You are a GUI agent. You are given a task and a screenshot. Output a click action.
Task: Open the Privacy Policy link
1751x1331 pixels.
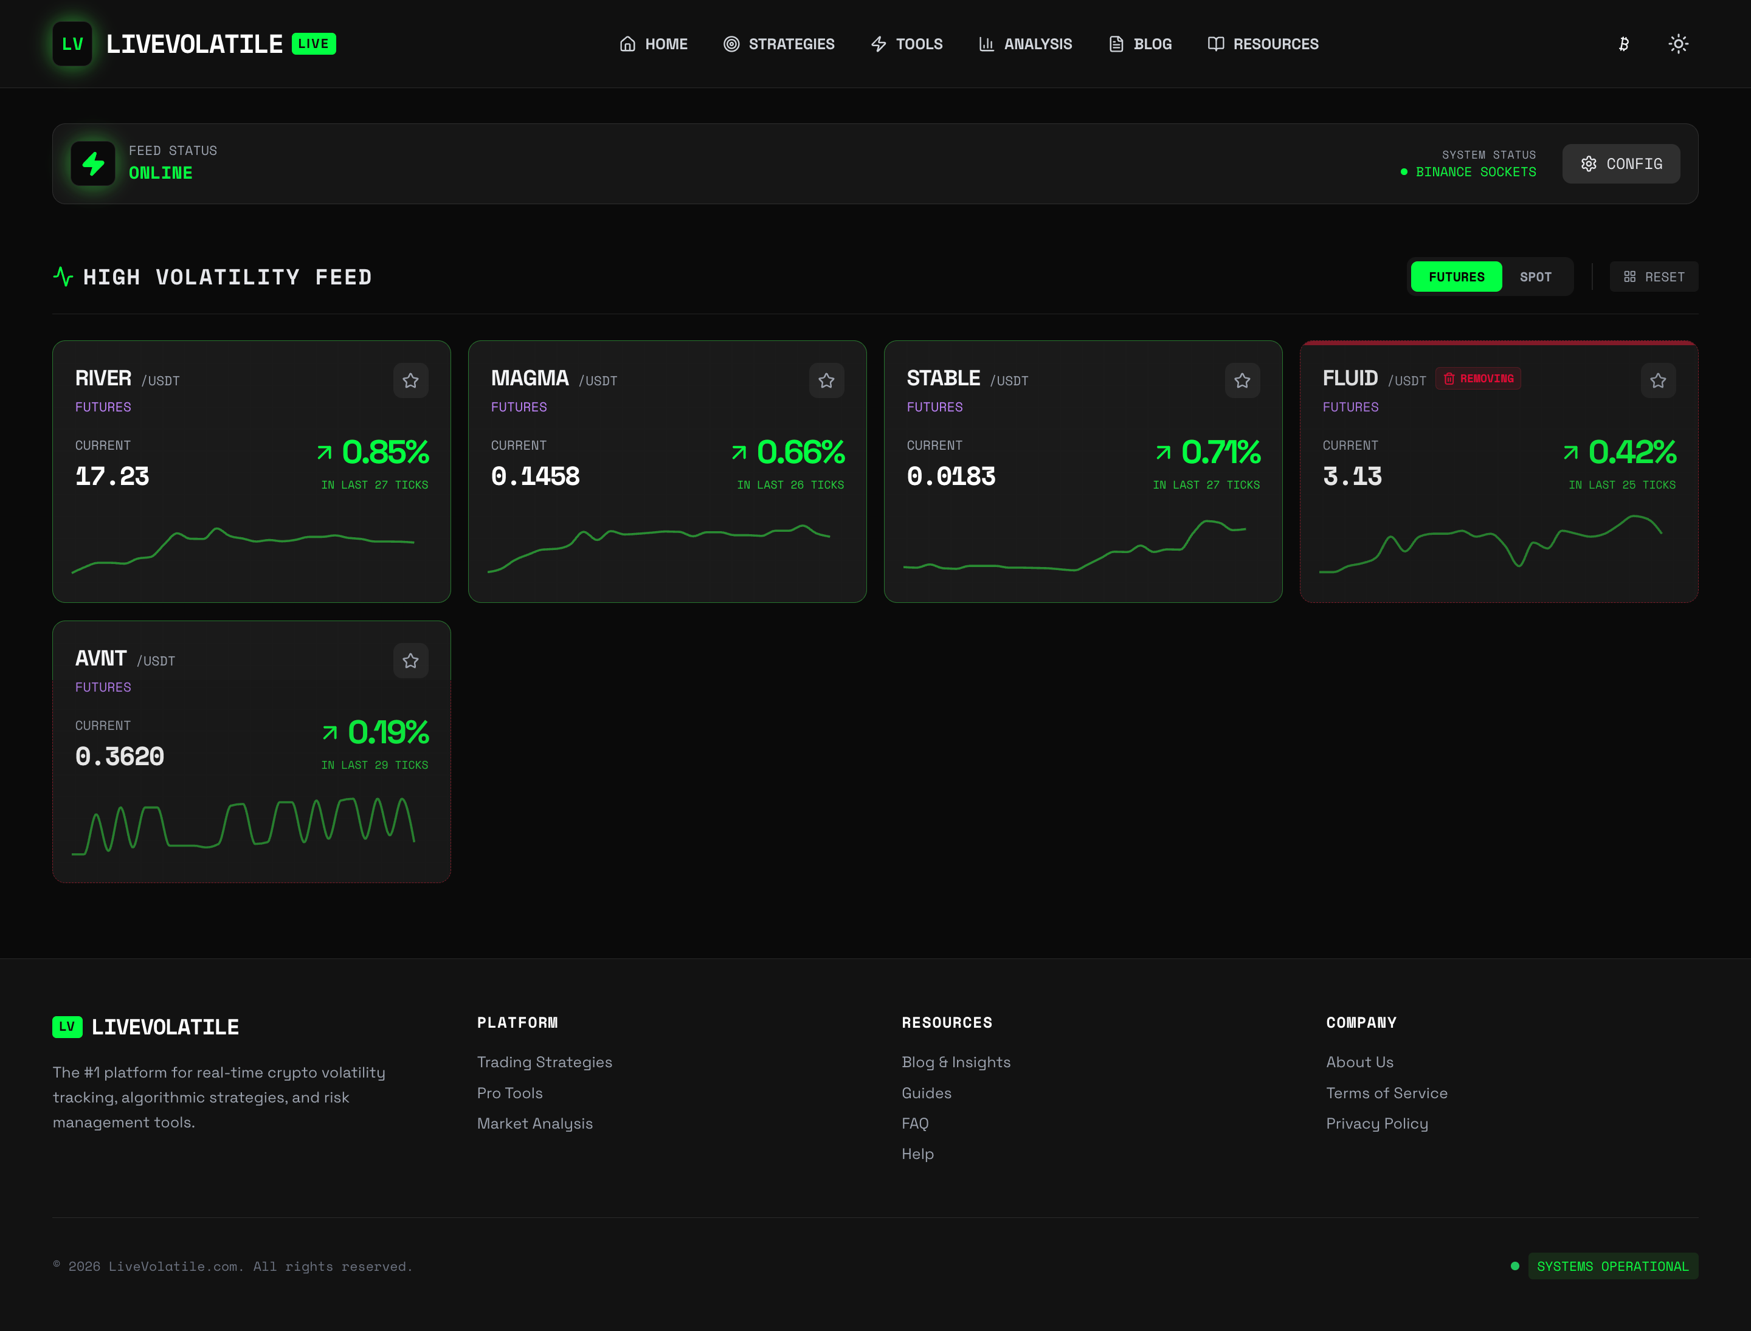[x=1377, y=1123]
